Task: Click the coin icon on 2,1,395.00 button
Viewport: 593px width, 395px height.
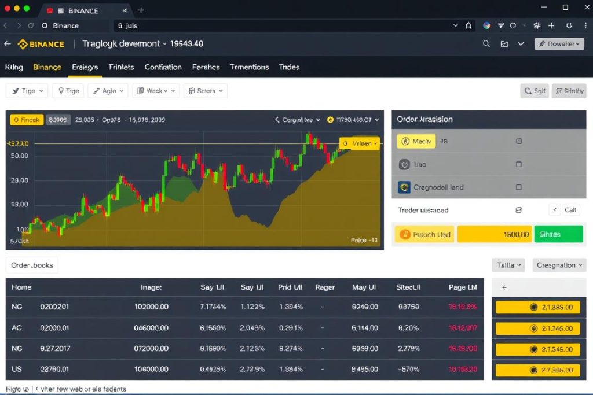Action: point(533,307)
